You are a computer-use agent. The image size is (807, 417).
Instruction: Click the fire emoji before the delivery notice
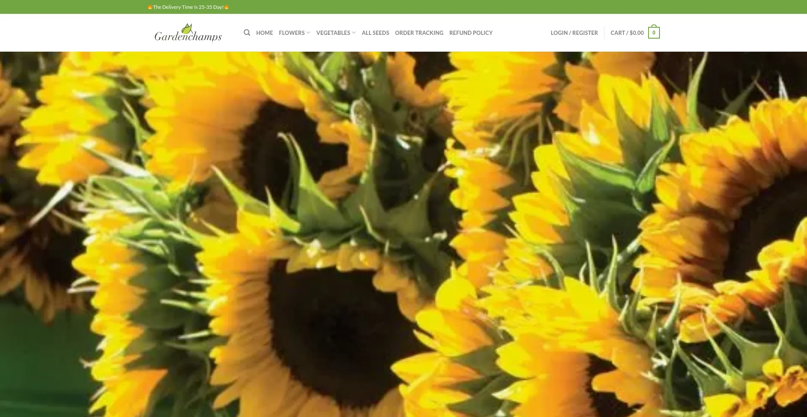pyautogui.click(x=150, y=7)
